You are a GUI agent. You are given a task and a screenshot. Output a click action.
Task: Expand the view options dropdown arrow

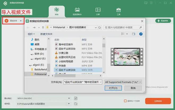point(127,34)
